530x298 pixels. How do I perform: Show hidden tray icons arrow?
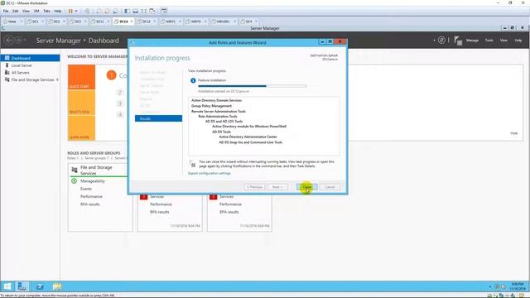click(489, 286)
